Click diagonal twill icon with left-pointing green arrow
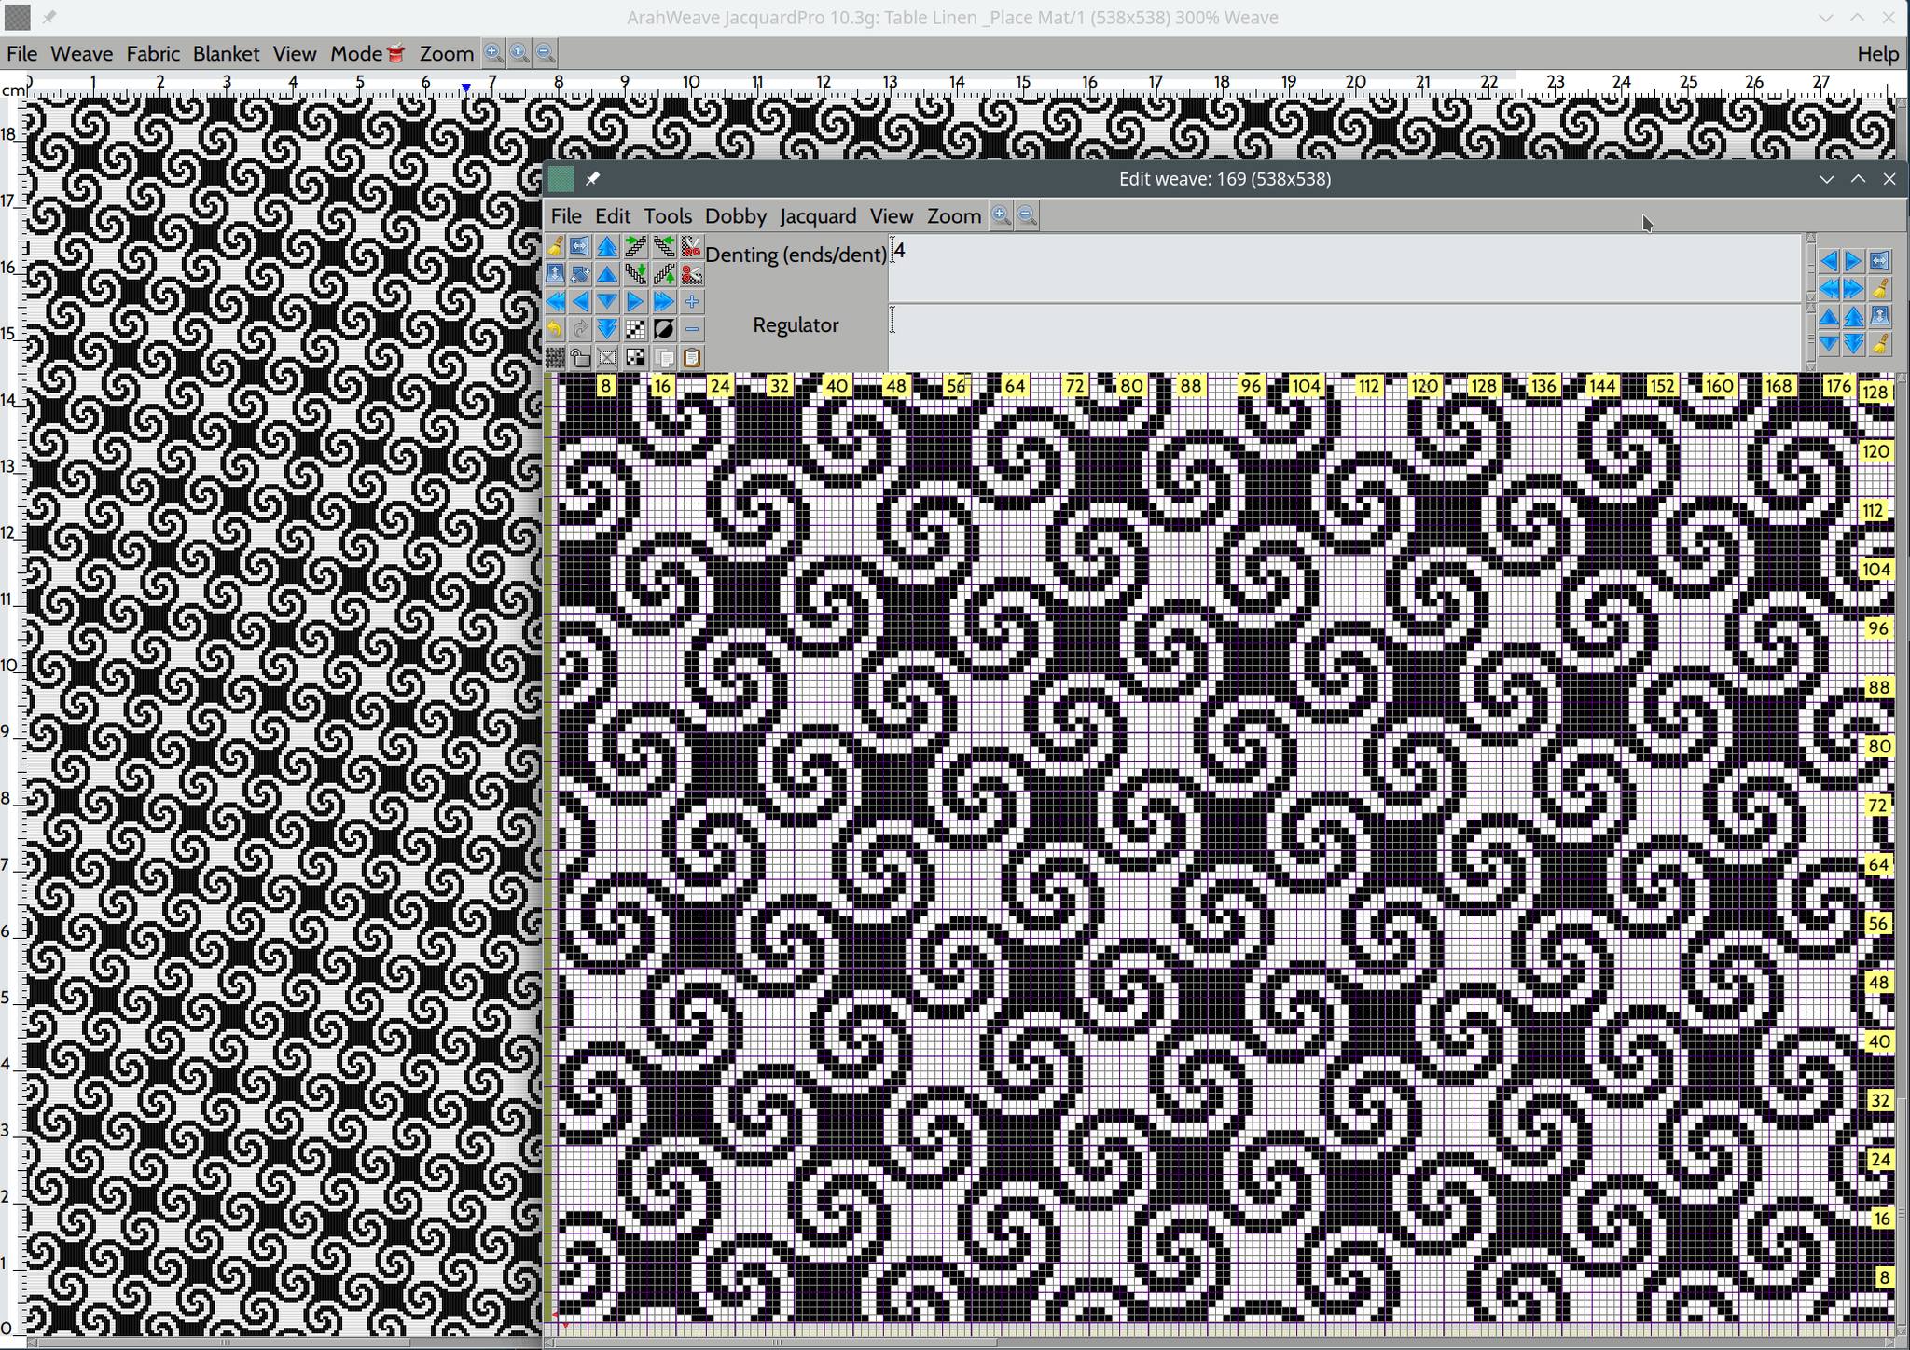The width and height of the screenshot is (1910, 1350). click(x=664, y=246)
